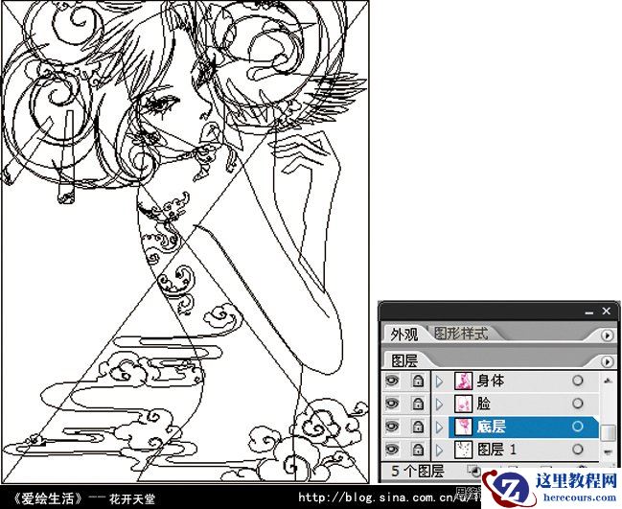
Task: Unlock the 脸 layer padlock
Action: [417, 404]
